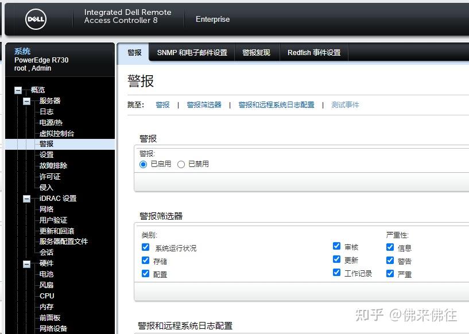Viewport: 469px width, 334px height.
Task: Uncheck the 配置 category checkbox
Action: [x=146, y=273]
